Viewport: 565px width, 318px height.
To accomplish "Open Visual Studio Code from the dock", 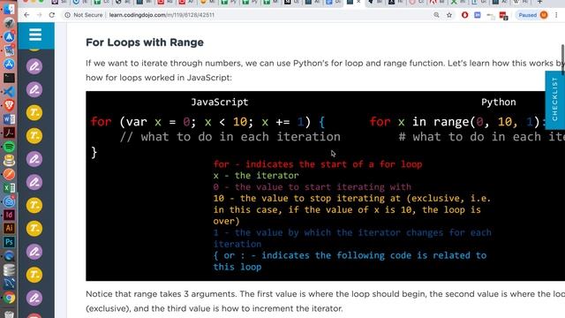I will (x=9, y=92).
